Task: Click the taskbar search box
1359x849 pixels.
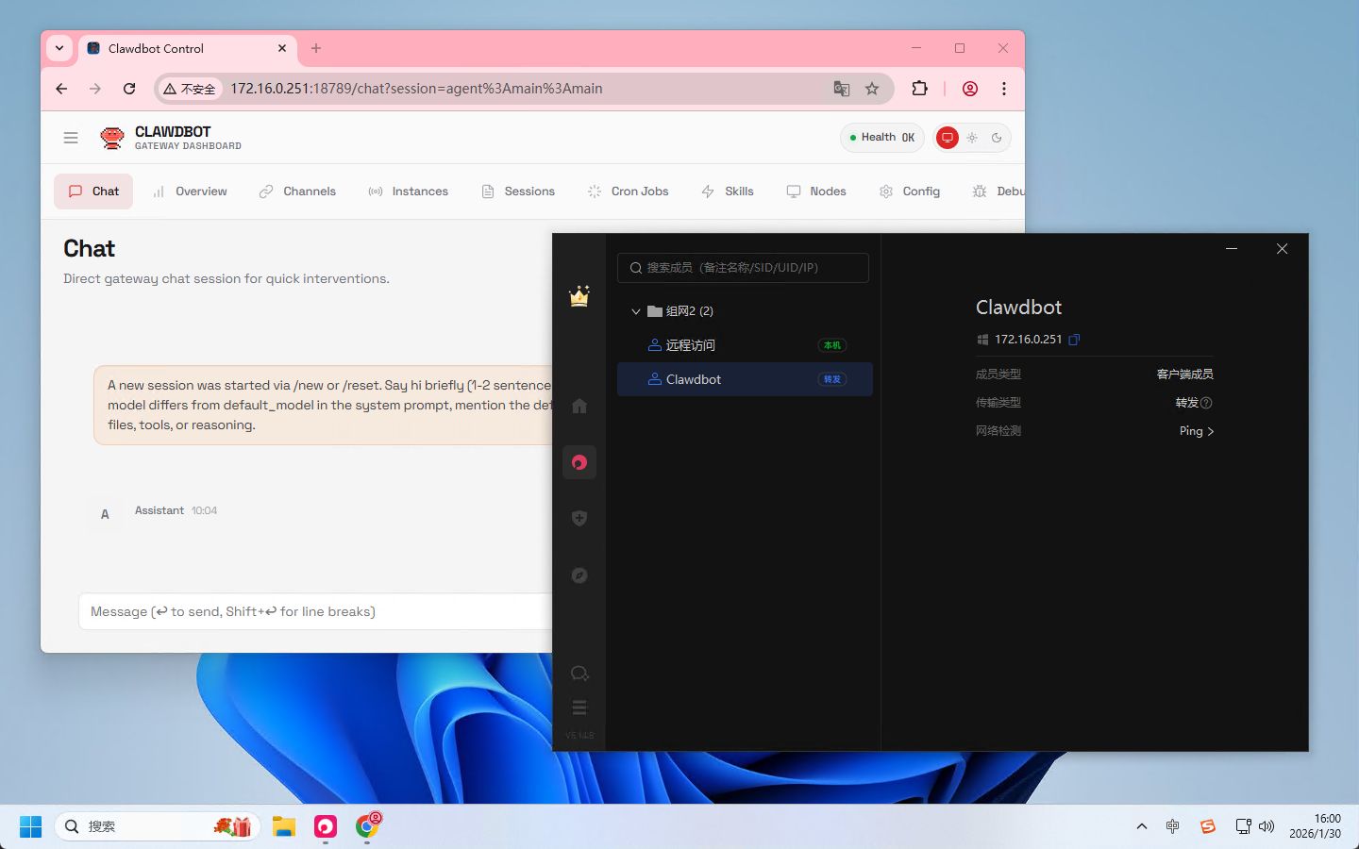Action: click(157, 826)
